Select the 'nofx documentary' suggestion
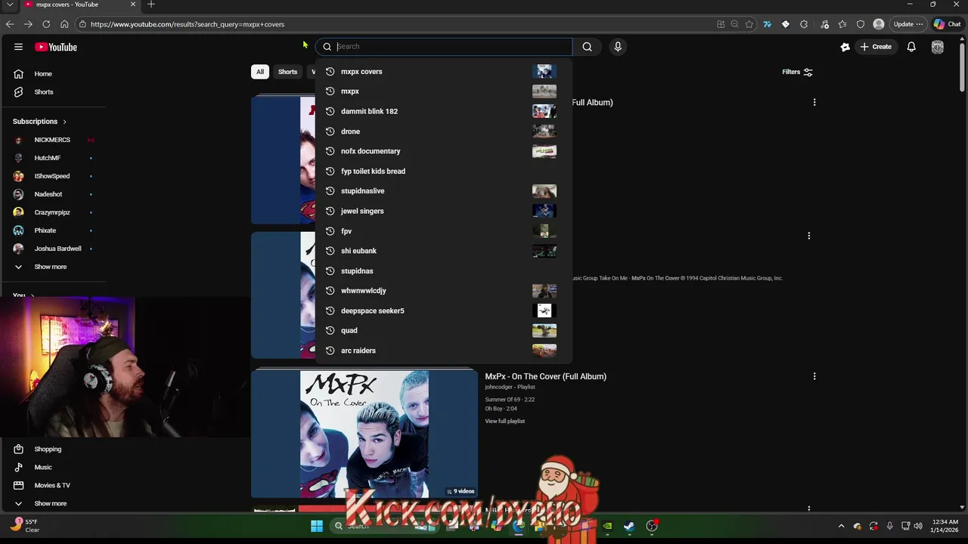The image size is (968, 544). coord(444,151)
